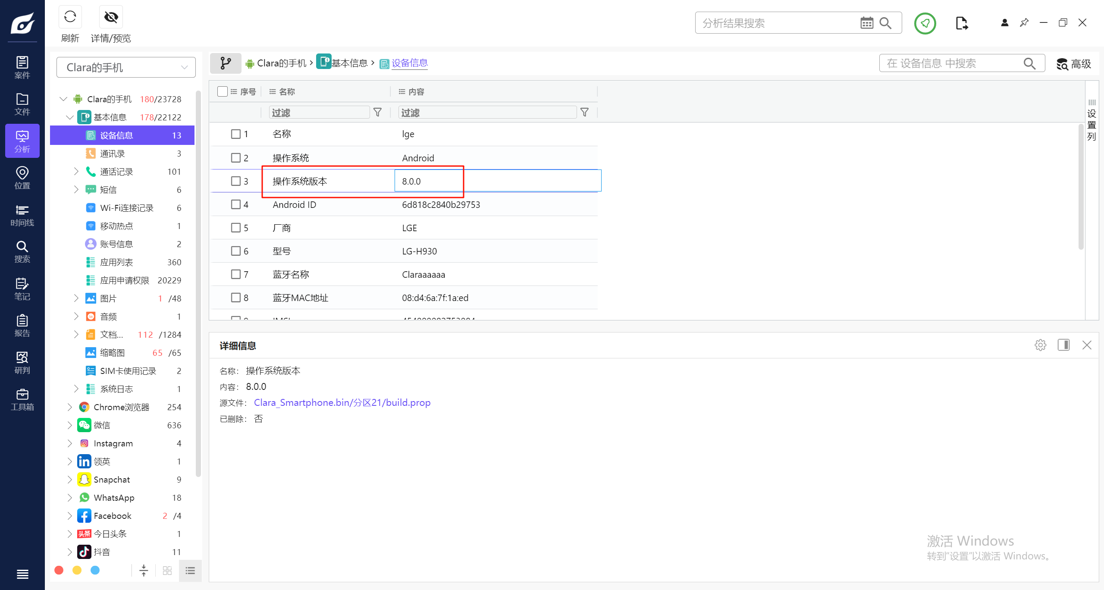
Task: Select 应用列表 in the tree
Action: click(x=116, y=262)
